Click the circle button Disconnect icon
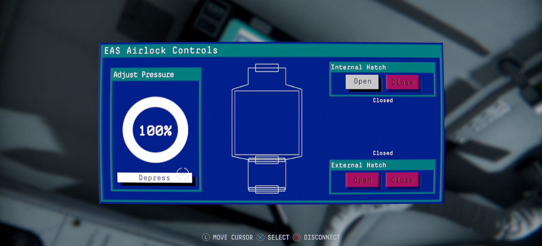This screenshot has height=246, width=542. (x=297, y=238)
